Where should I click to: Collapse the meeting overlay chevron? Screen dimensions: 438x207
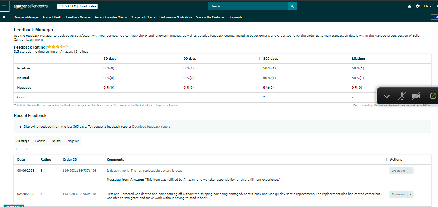click(386, 96)
